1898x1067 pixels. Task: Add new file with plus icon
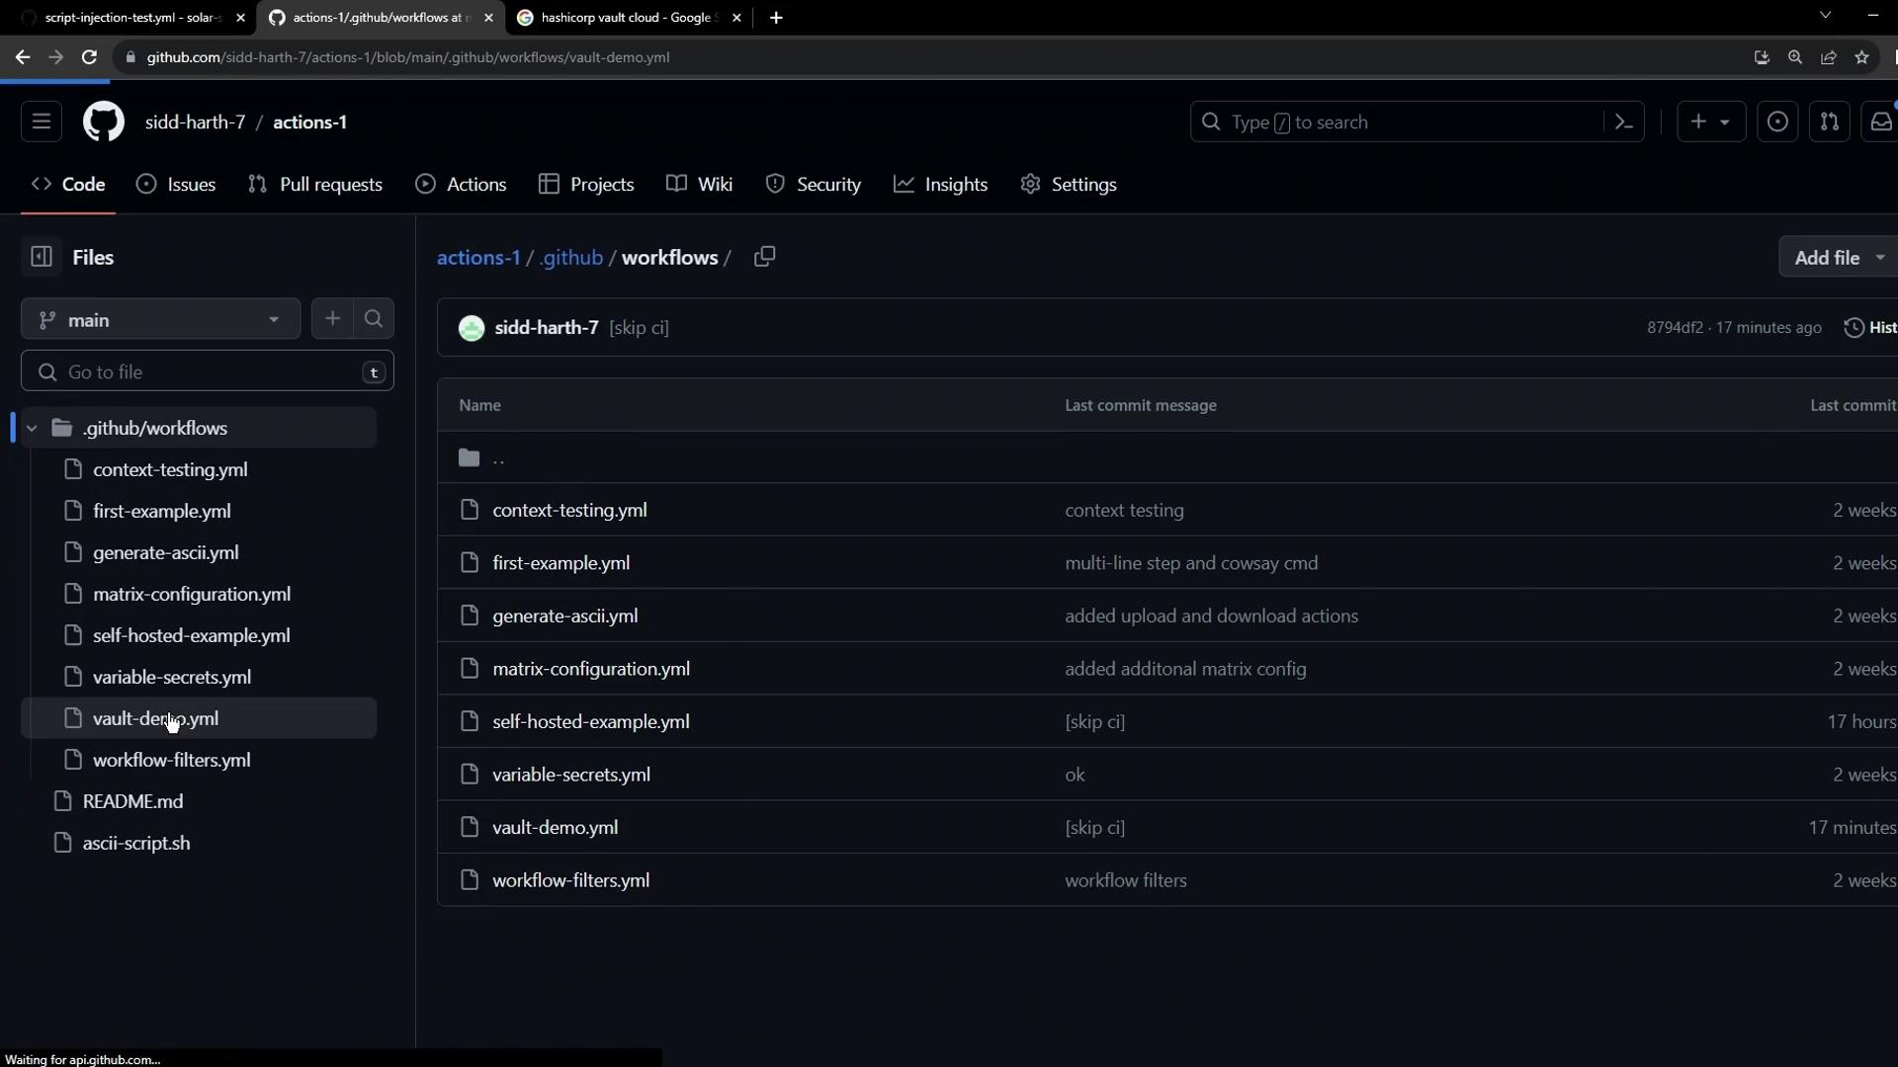tap(332, 319)
